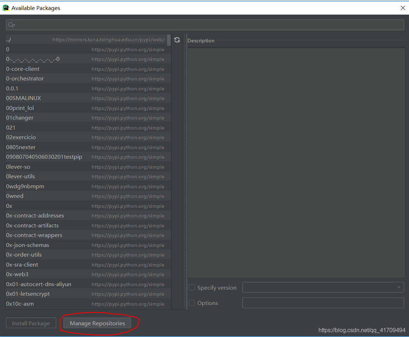This screenshot has height=337, width=409.
Task: Select the 02exercicio package
Action: pyautogui.click(x=88, y=137)
